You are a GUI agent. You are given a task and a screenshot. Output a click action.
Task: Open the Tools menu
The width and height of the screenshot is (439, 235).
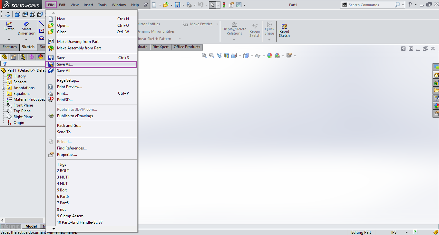102,5
